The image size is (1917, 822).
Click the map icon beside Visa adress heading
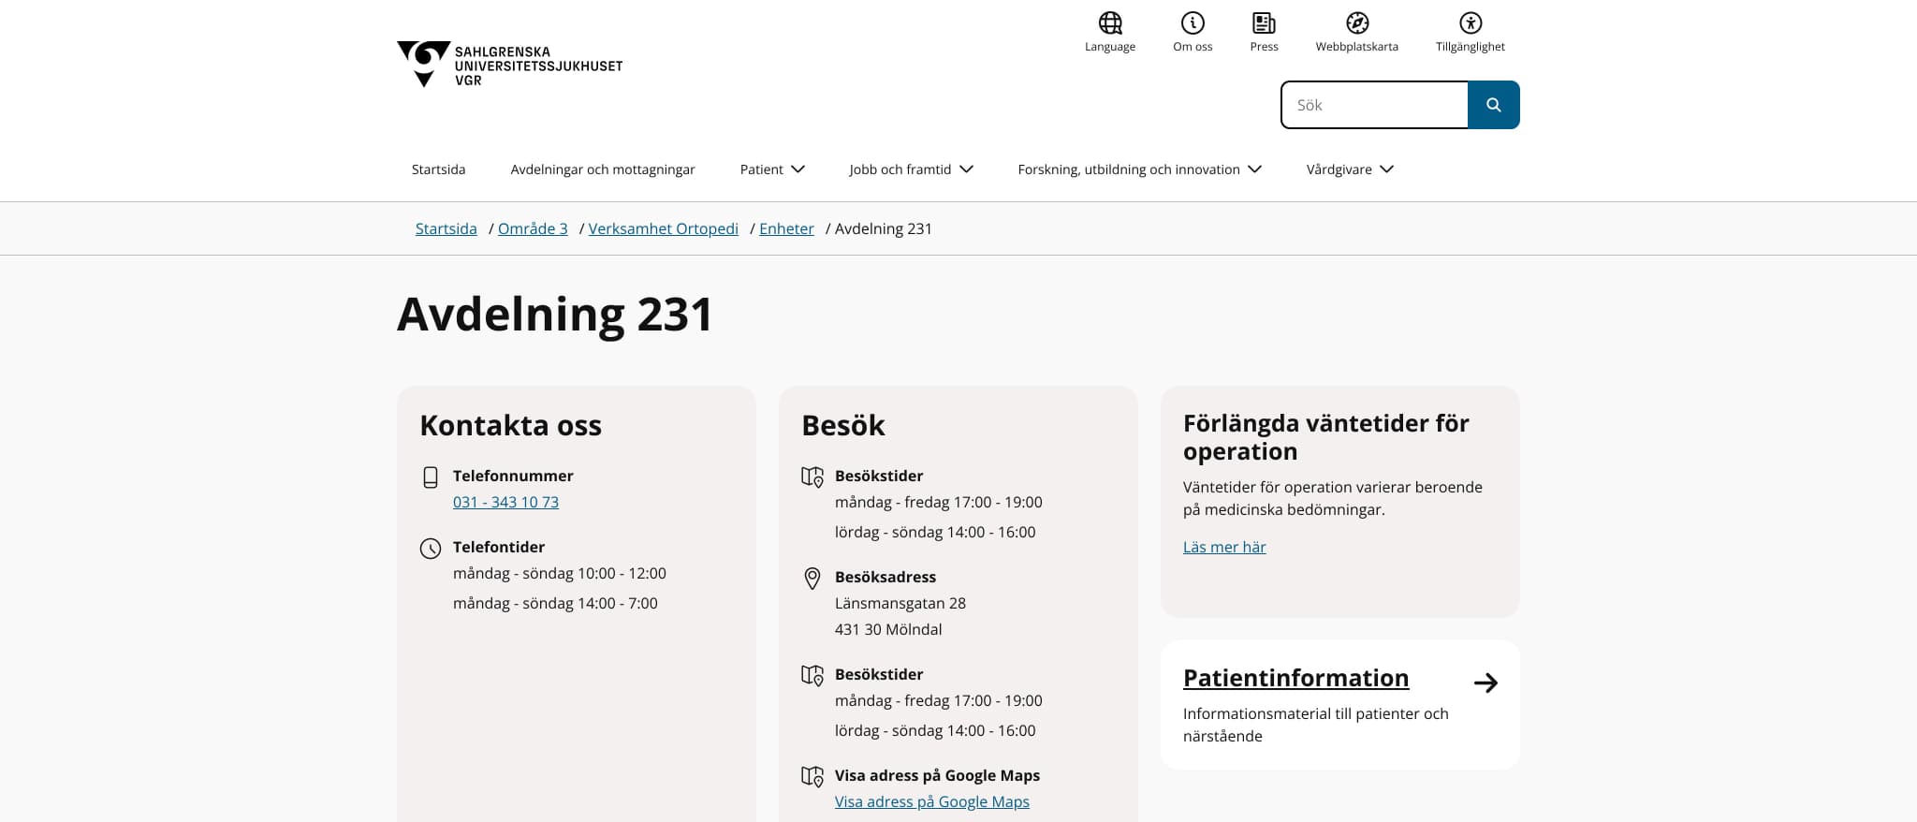812,776
